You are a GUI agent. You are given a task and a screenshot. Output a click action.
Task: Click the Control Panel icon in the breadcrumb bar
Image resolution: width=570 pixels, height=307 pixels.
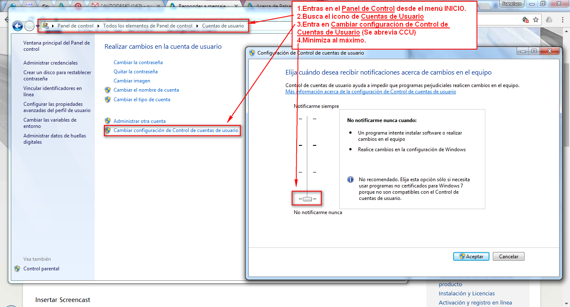(46, 26)
